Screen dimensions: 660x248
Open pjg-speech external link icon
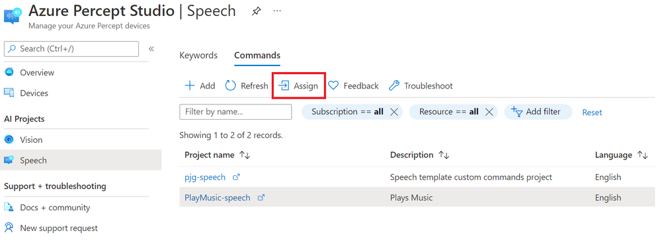click(236, 177)
